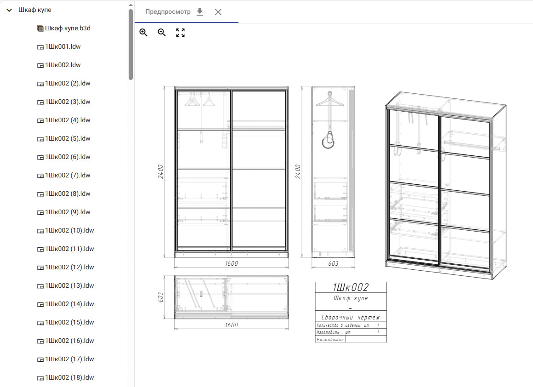Viewport: 533px width, 387px height.
Task: Select file 1Шк002 (16).ldw
Action: coord(69,341)
